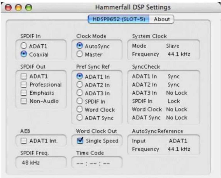The image size is (221, 178).
Task: Click SPDIF In Lock status
Action: [x=174, y=101]
